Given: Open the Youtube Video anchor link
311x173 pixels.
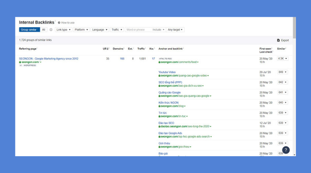Looking at the screenshot, I should (167, 72).
